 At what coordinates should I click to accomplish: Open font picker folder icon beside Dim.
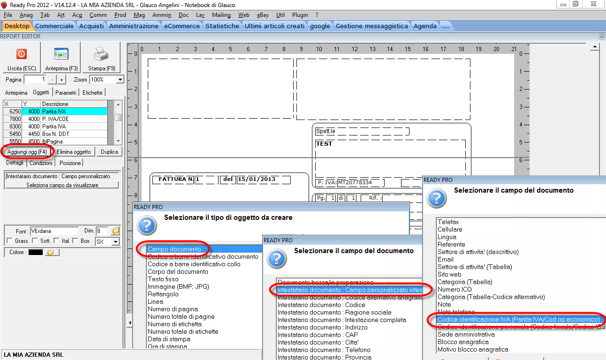point(115,231)
